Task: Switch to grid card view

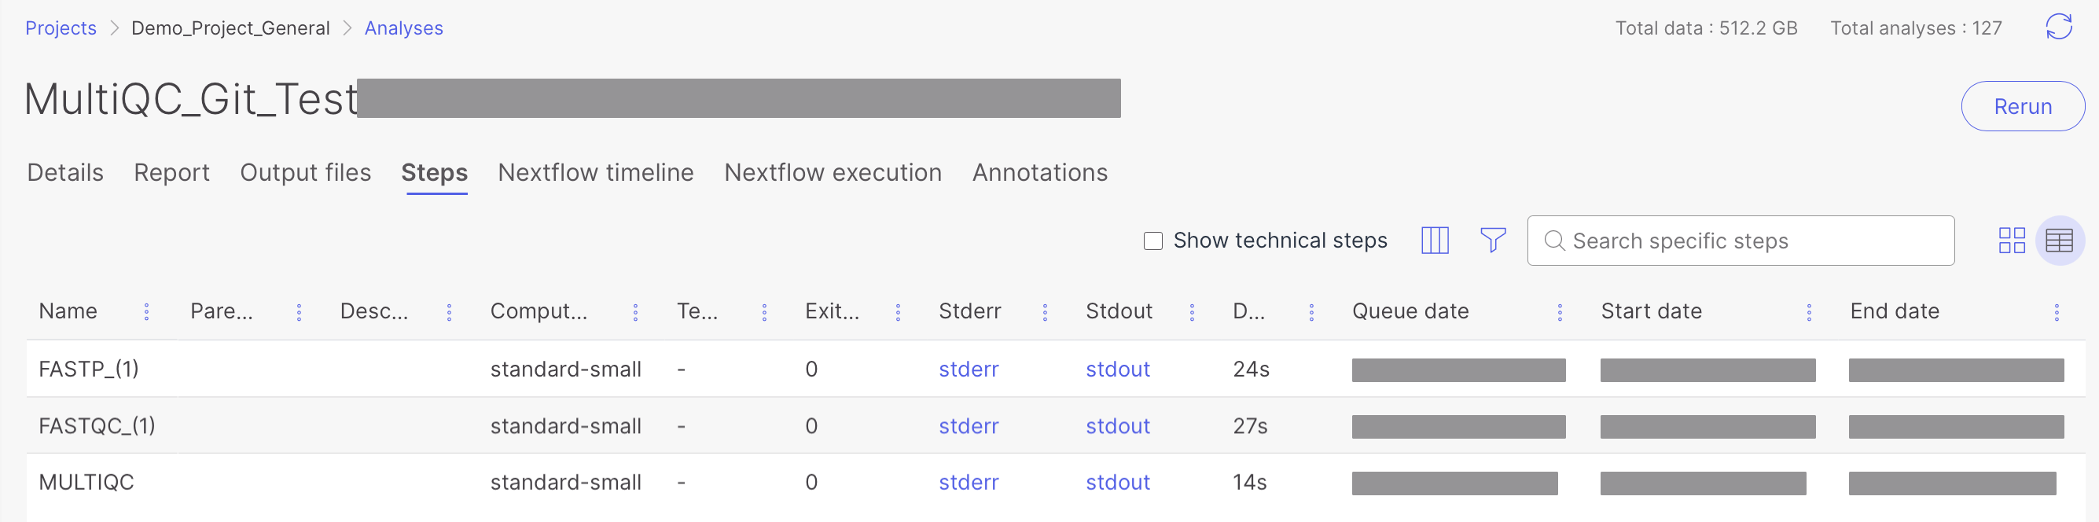Action: click(2011, 241)
